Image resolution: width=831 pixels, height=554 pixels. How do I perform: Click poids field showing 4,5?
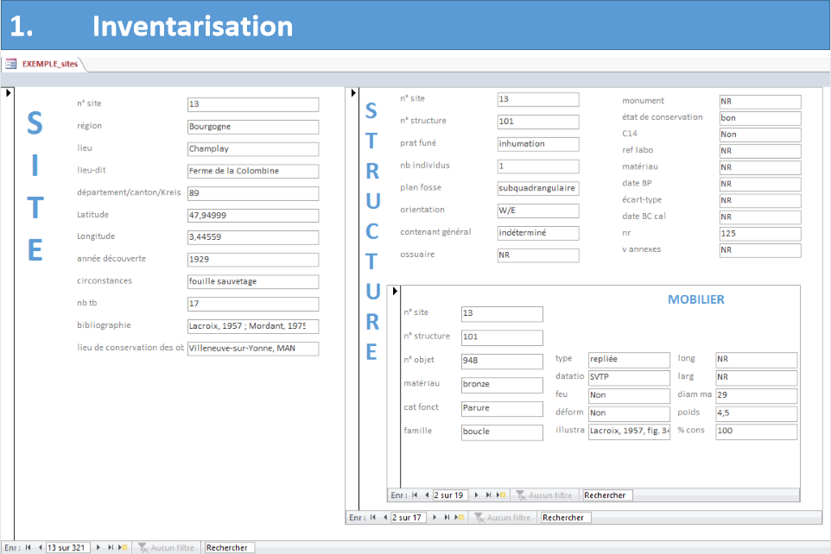coord(756,413)
